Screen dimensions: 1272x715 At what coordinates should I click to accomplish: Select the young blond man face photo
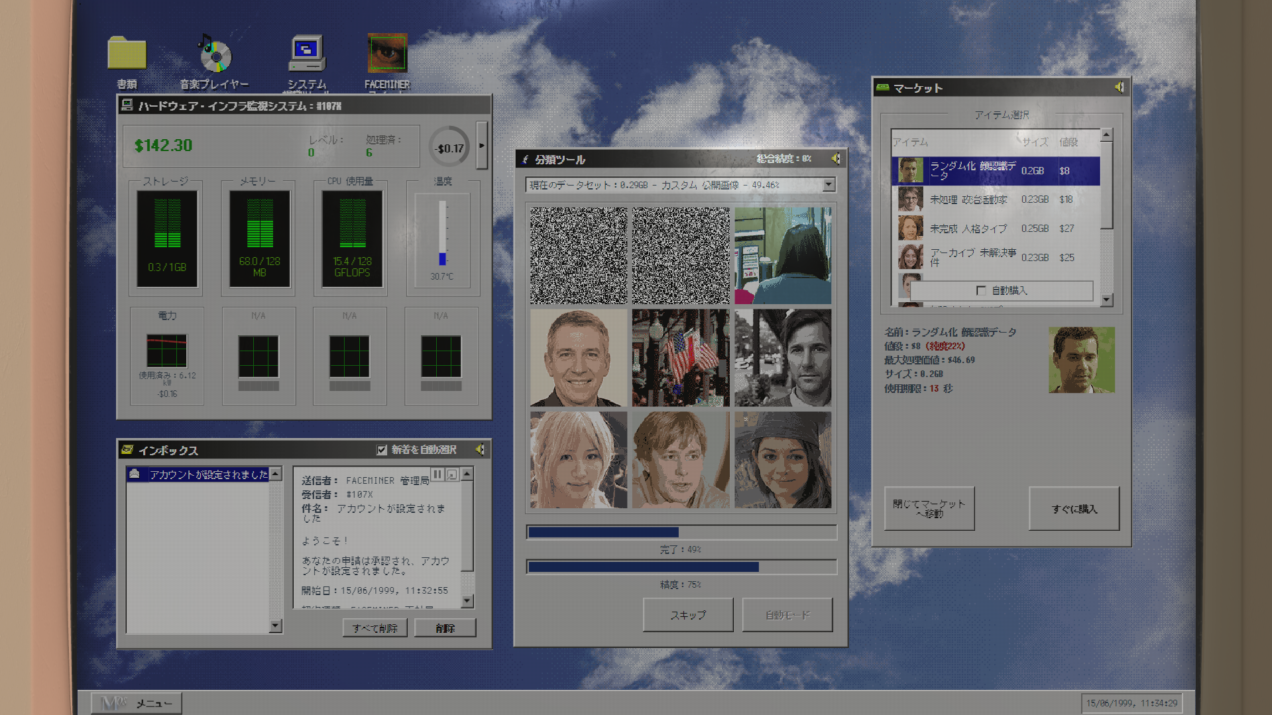[681, 460]
